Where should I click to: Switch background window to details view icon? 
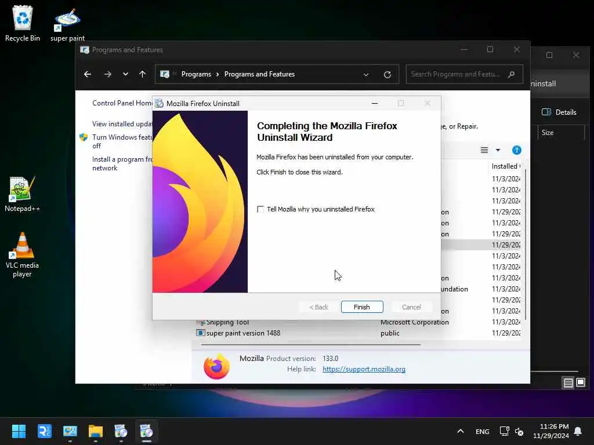coord(568,383)
